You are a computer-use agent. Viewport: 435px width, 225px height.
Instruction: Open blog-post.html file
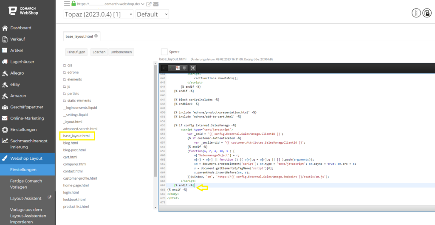click(74, 150)
